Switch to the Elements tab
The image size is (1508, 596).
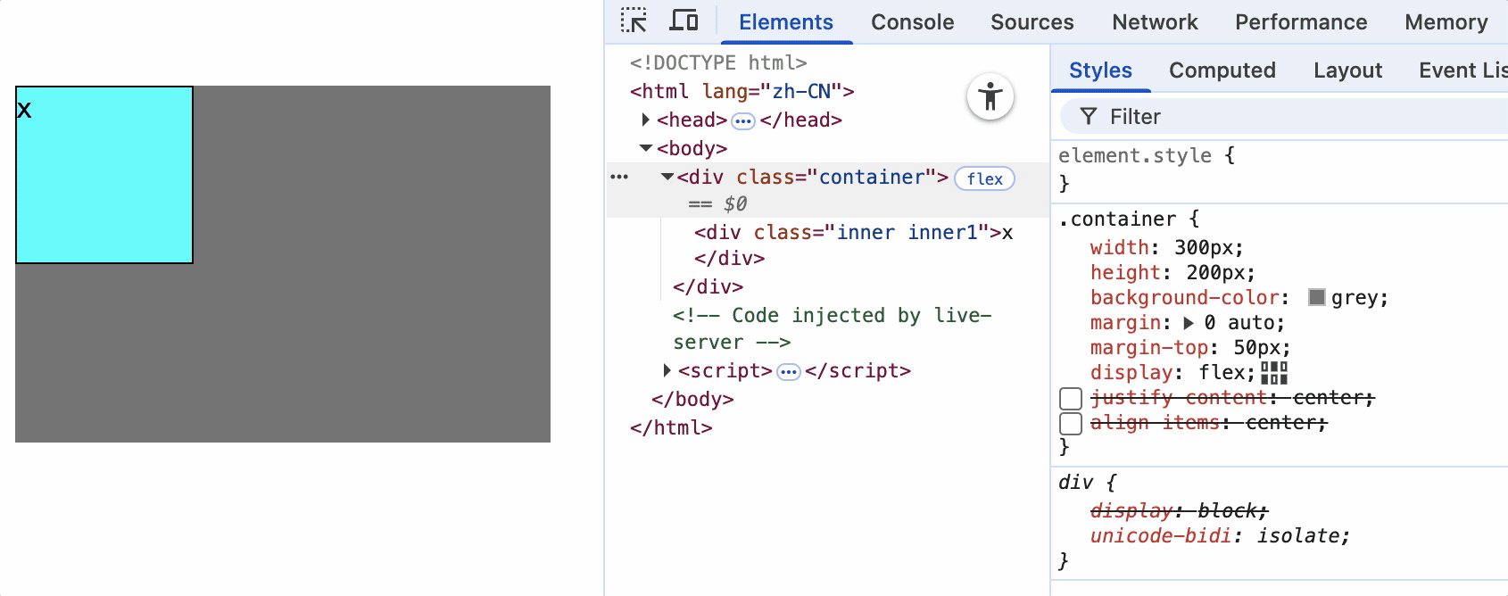pyautogui.click(x=786, y=22)
